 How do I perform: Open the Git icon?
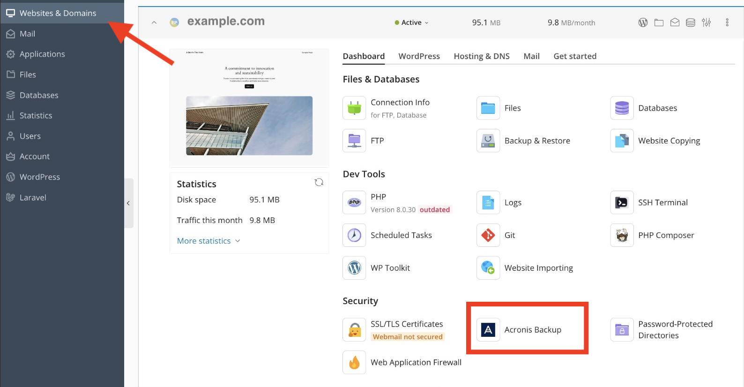[x=488, y=235]
